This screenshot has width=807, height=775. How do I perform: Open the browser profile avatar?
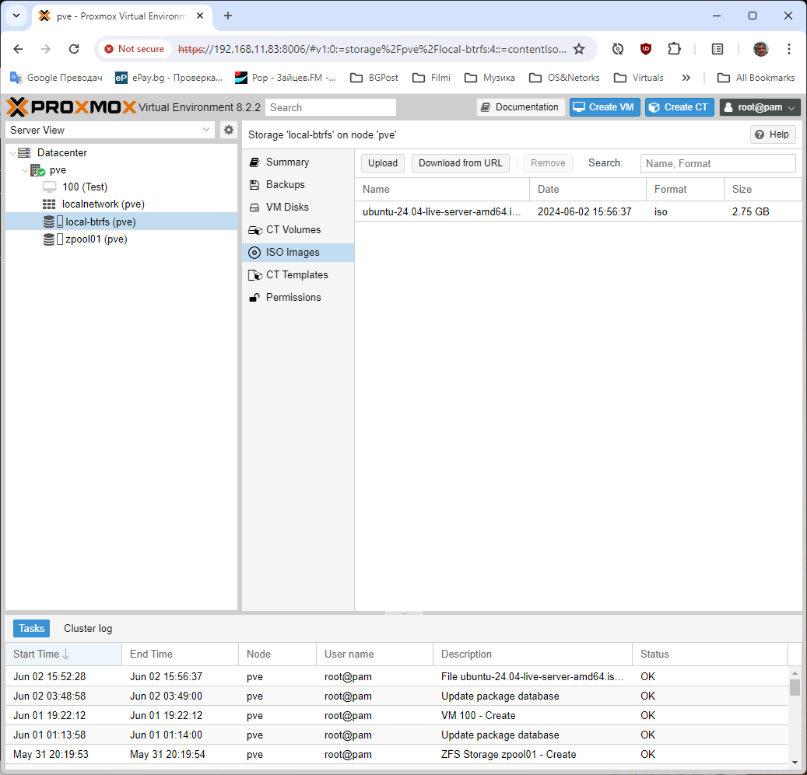point(760,49)
